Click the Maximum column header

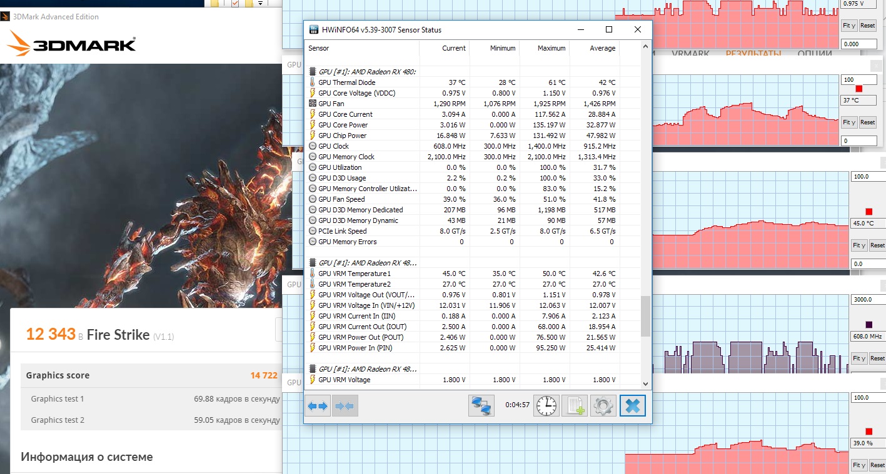[544, 48]
